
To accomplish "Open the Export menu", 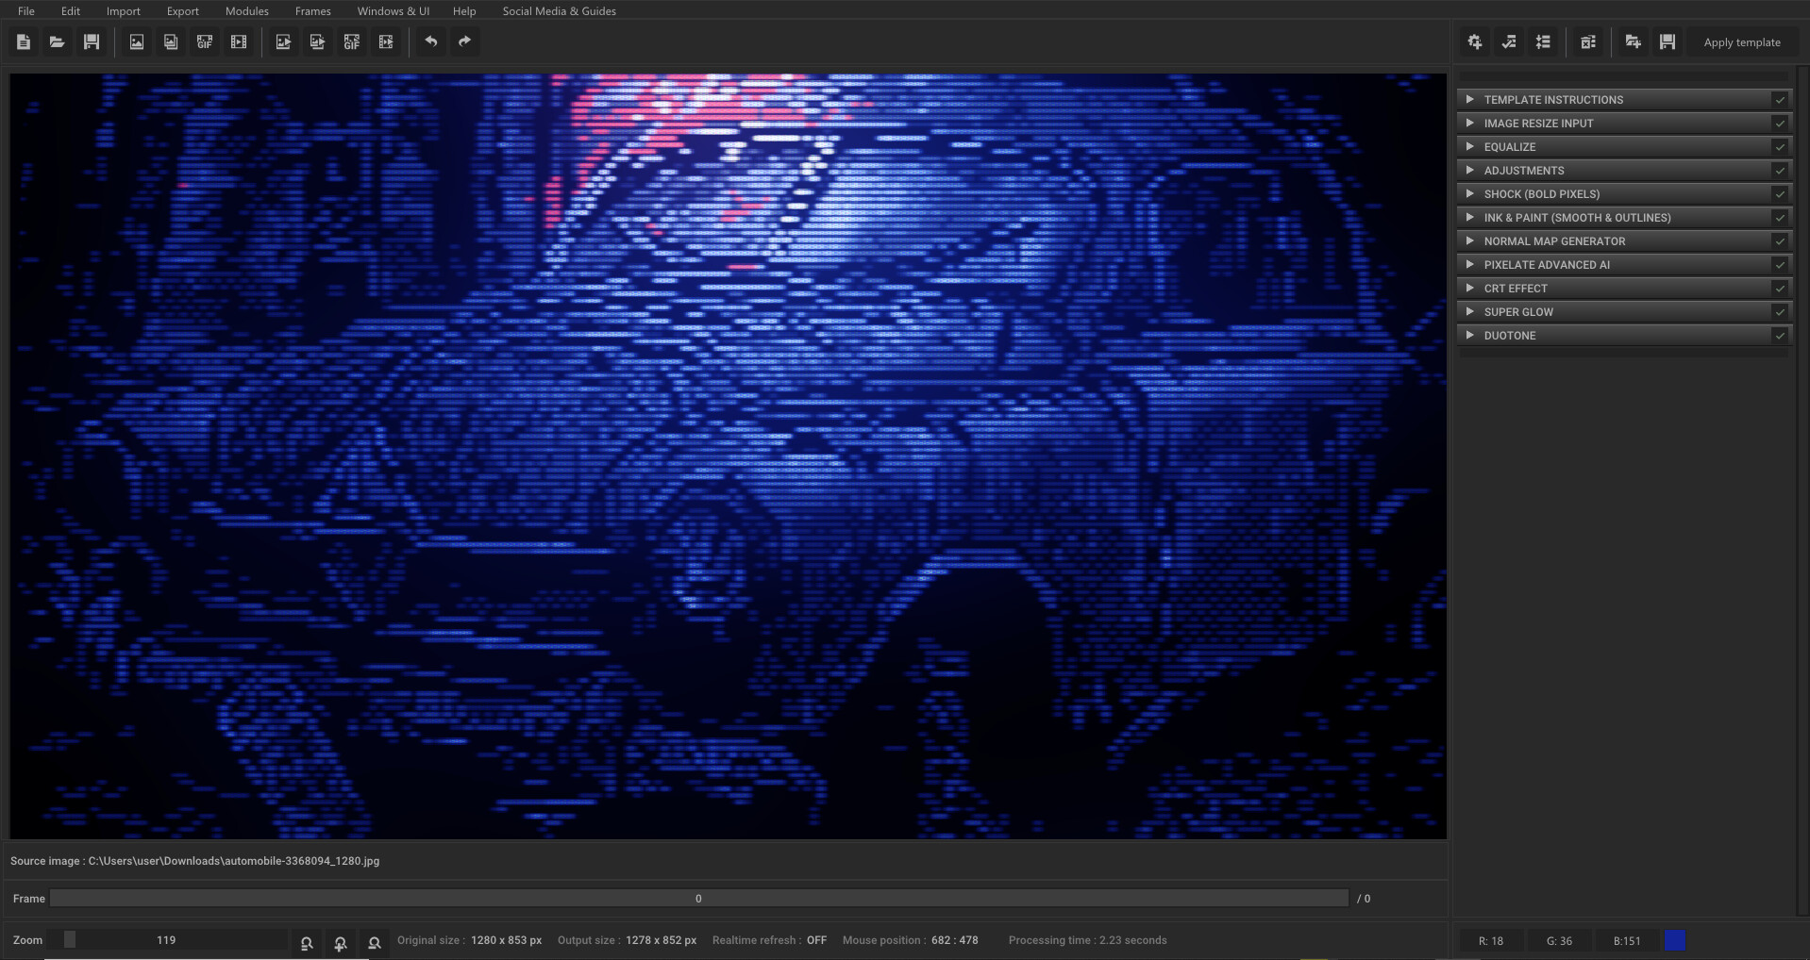I will 182,11.
